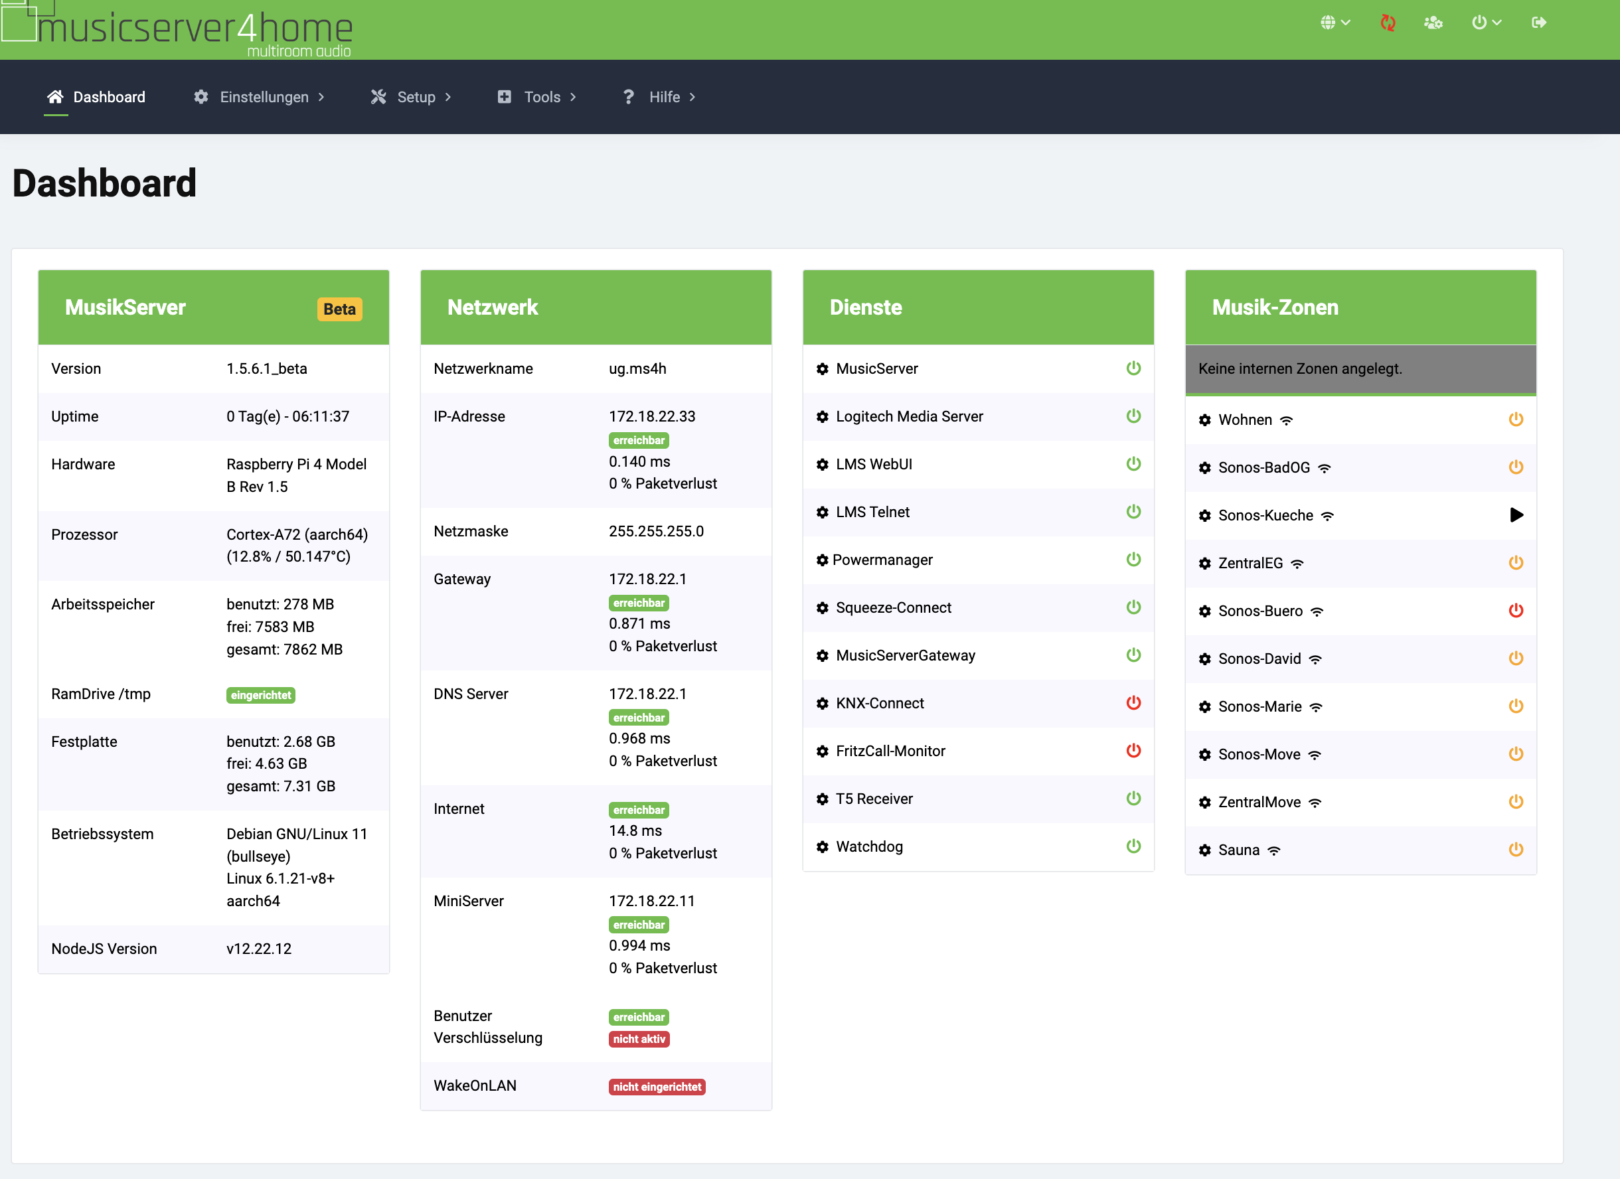Click the logout icon in top bar

[x=1538, y=23]
